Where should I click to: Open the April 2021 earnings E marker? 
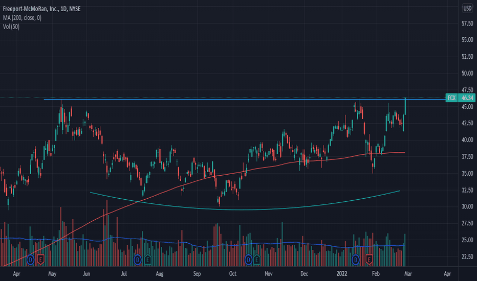click(40, 260)
